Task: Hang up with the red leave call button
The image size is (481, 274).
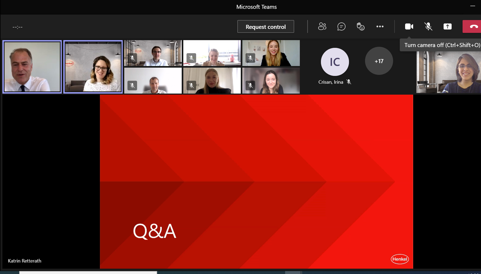Action: point(472,26)
